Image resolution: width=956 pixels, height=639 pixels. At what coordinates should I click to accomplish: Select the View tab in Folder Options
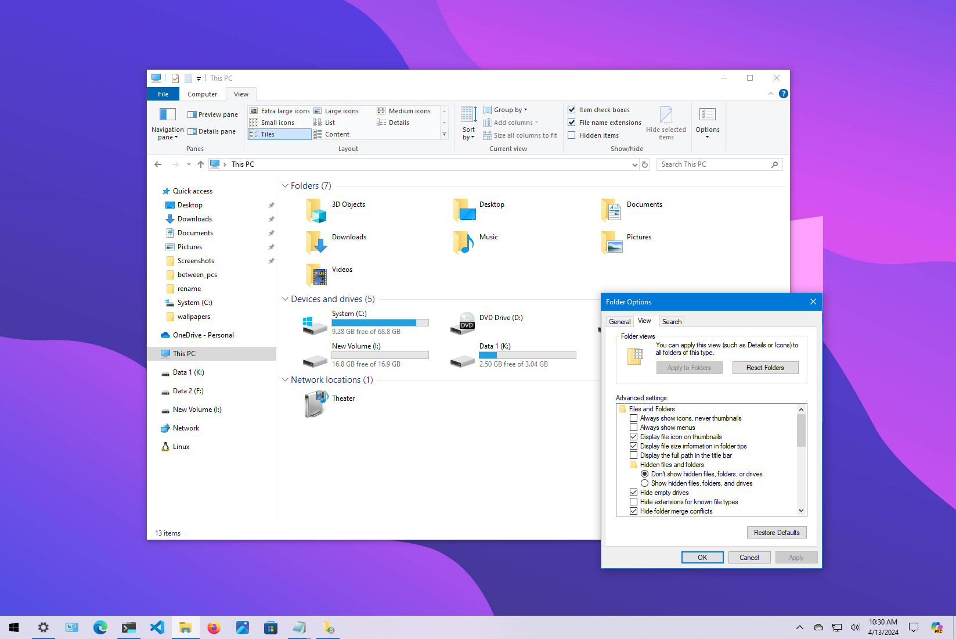644,321
